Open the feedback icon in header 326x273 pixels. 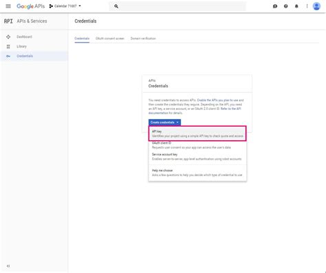point(275,6)
